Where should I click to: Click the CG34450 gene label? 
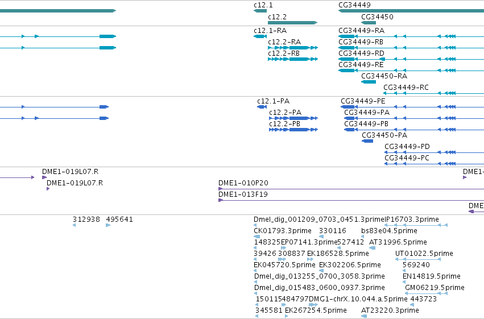pos(377,17)
